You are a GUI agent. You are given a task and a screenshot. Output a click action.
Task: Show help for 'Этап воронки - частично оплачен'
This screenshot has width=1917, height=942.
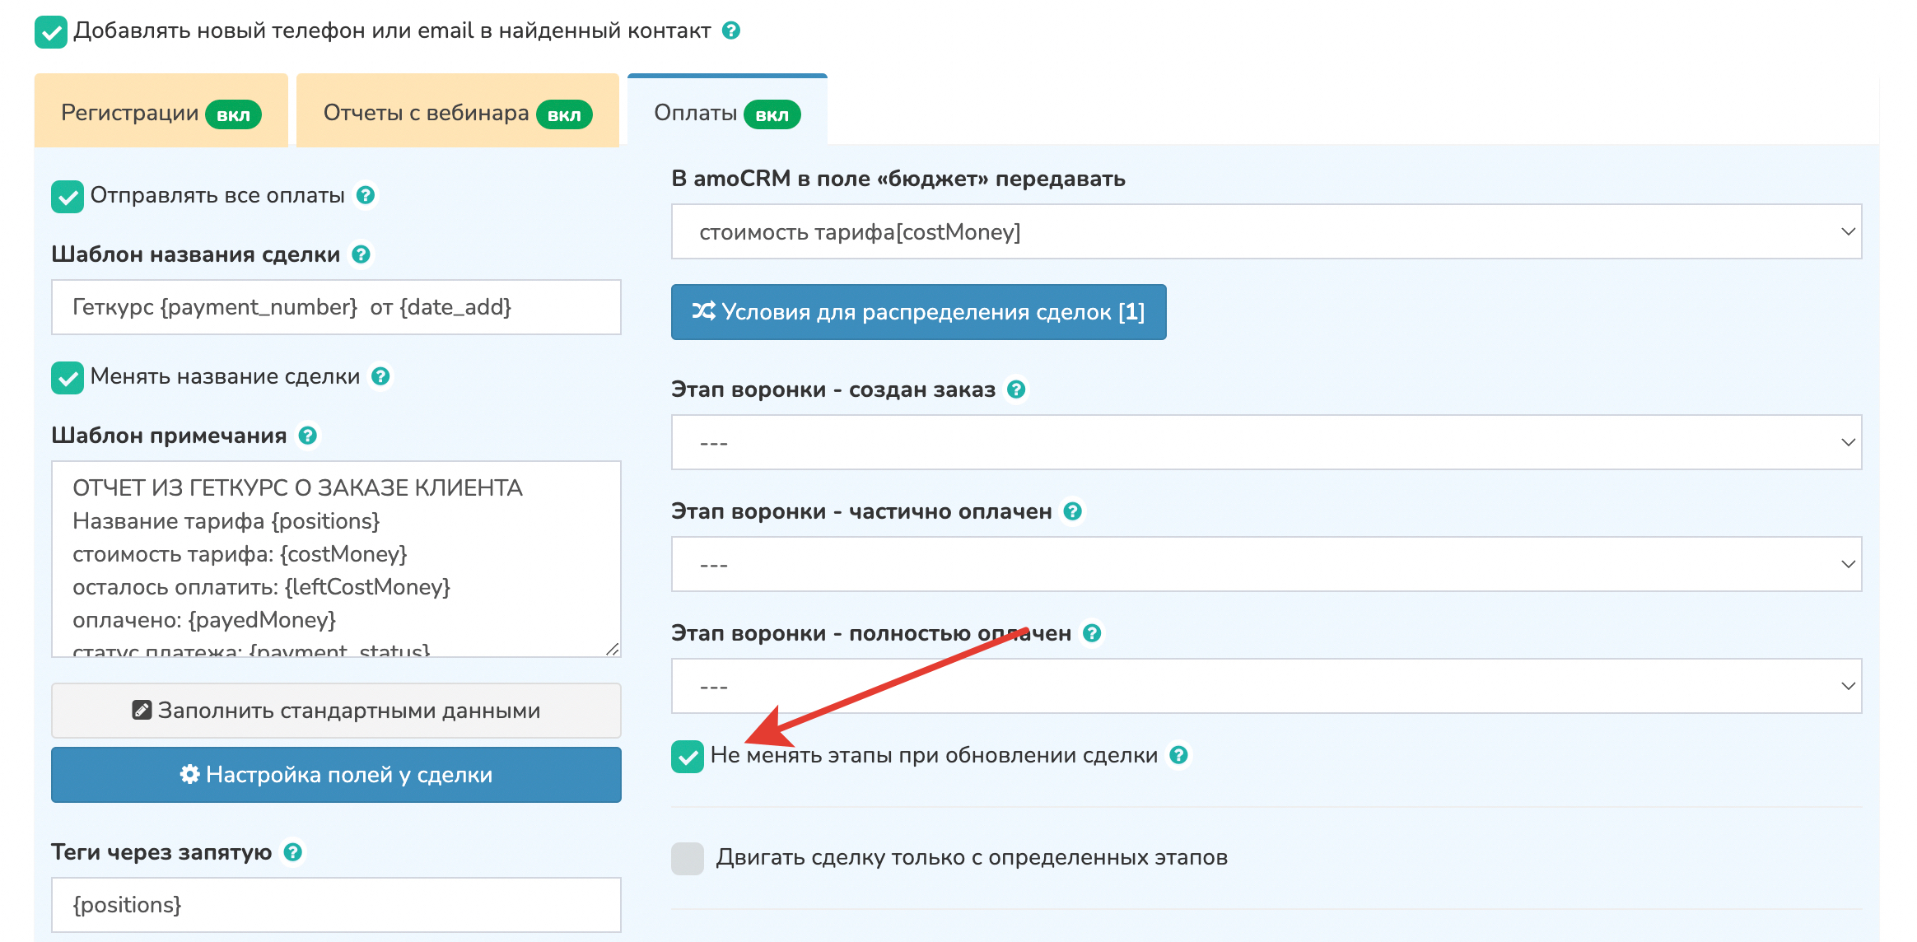pos(1073,511)
